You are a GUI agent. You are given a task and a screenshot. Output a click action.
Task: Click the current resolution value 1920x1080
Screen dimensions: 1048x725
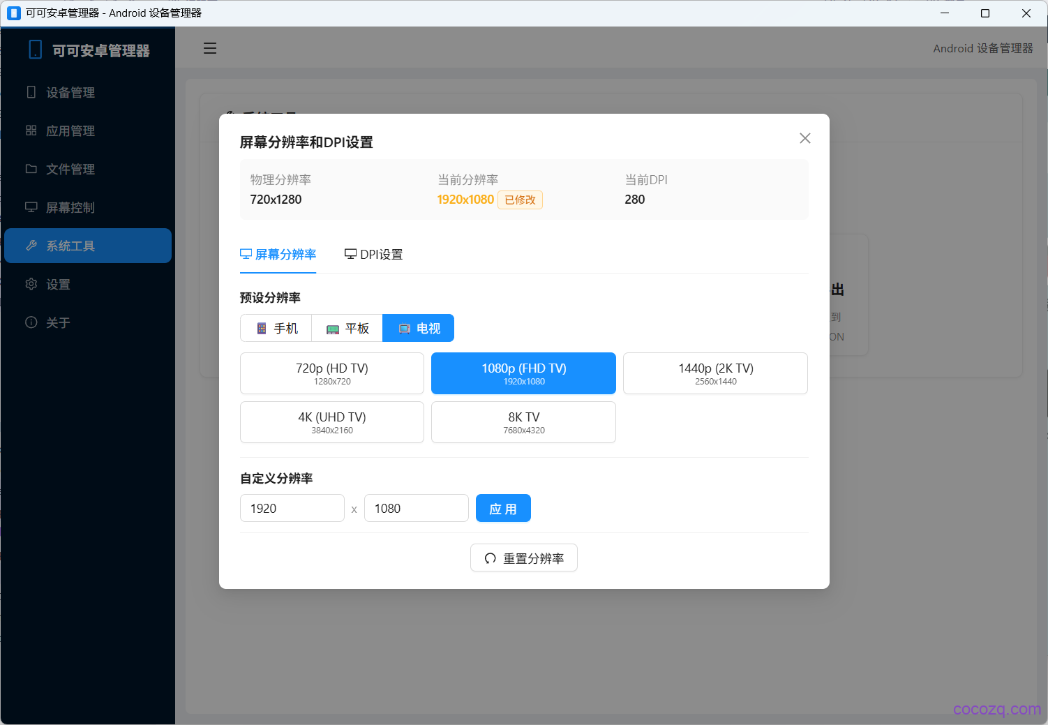click(465, 200)
